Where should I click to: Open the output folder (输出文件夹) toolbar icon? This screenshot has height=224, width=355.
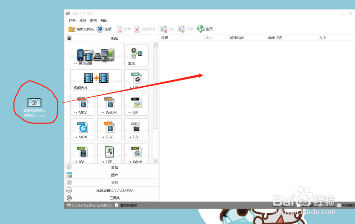[72, 29]
